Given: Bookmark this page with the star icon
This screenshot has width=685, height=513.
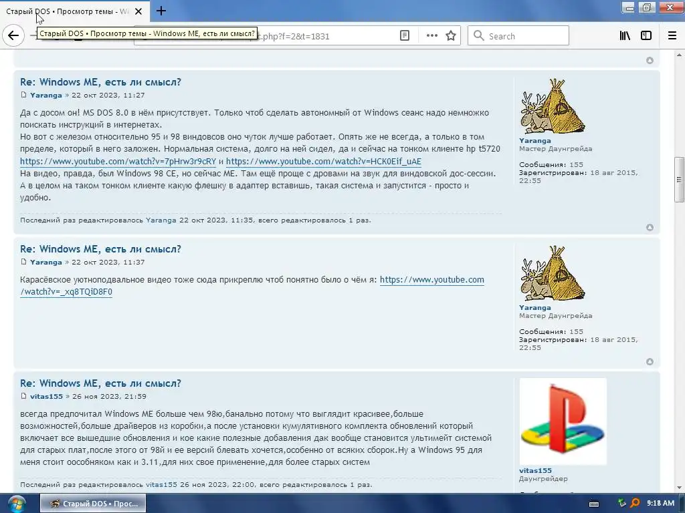Looking at the screenshot, I should tap(451, 36).
